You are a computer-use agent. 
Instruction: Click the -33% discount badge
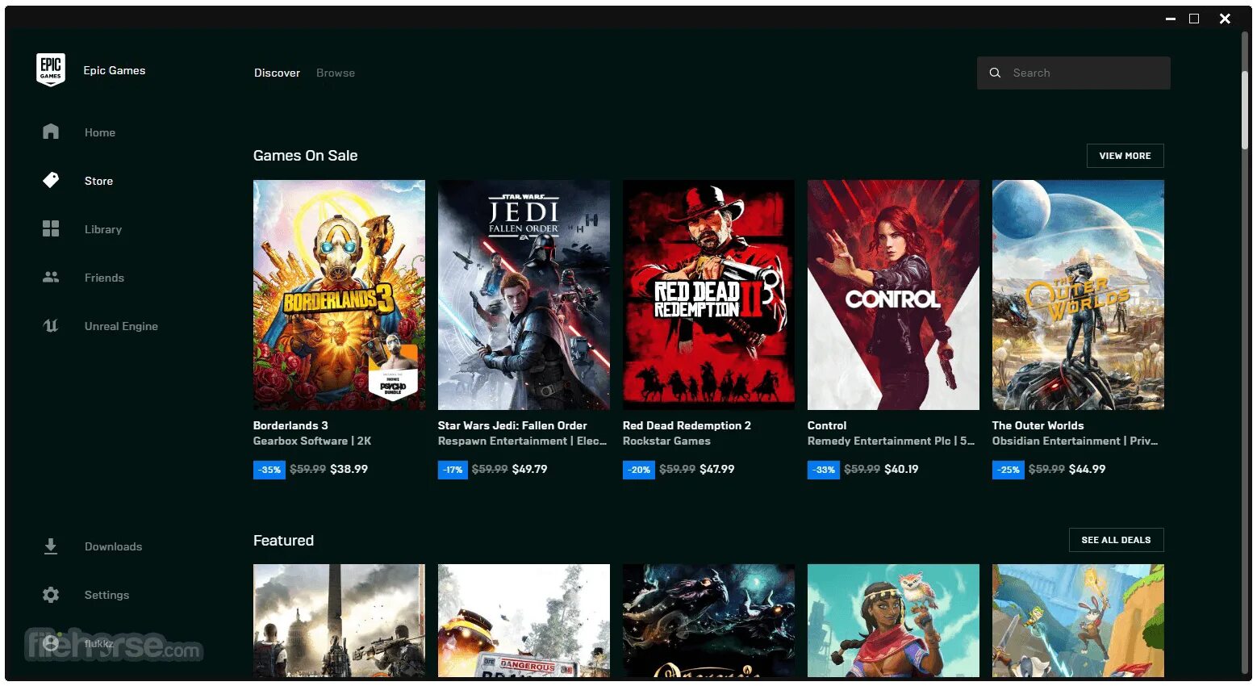tap(824, 470)
